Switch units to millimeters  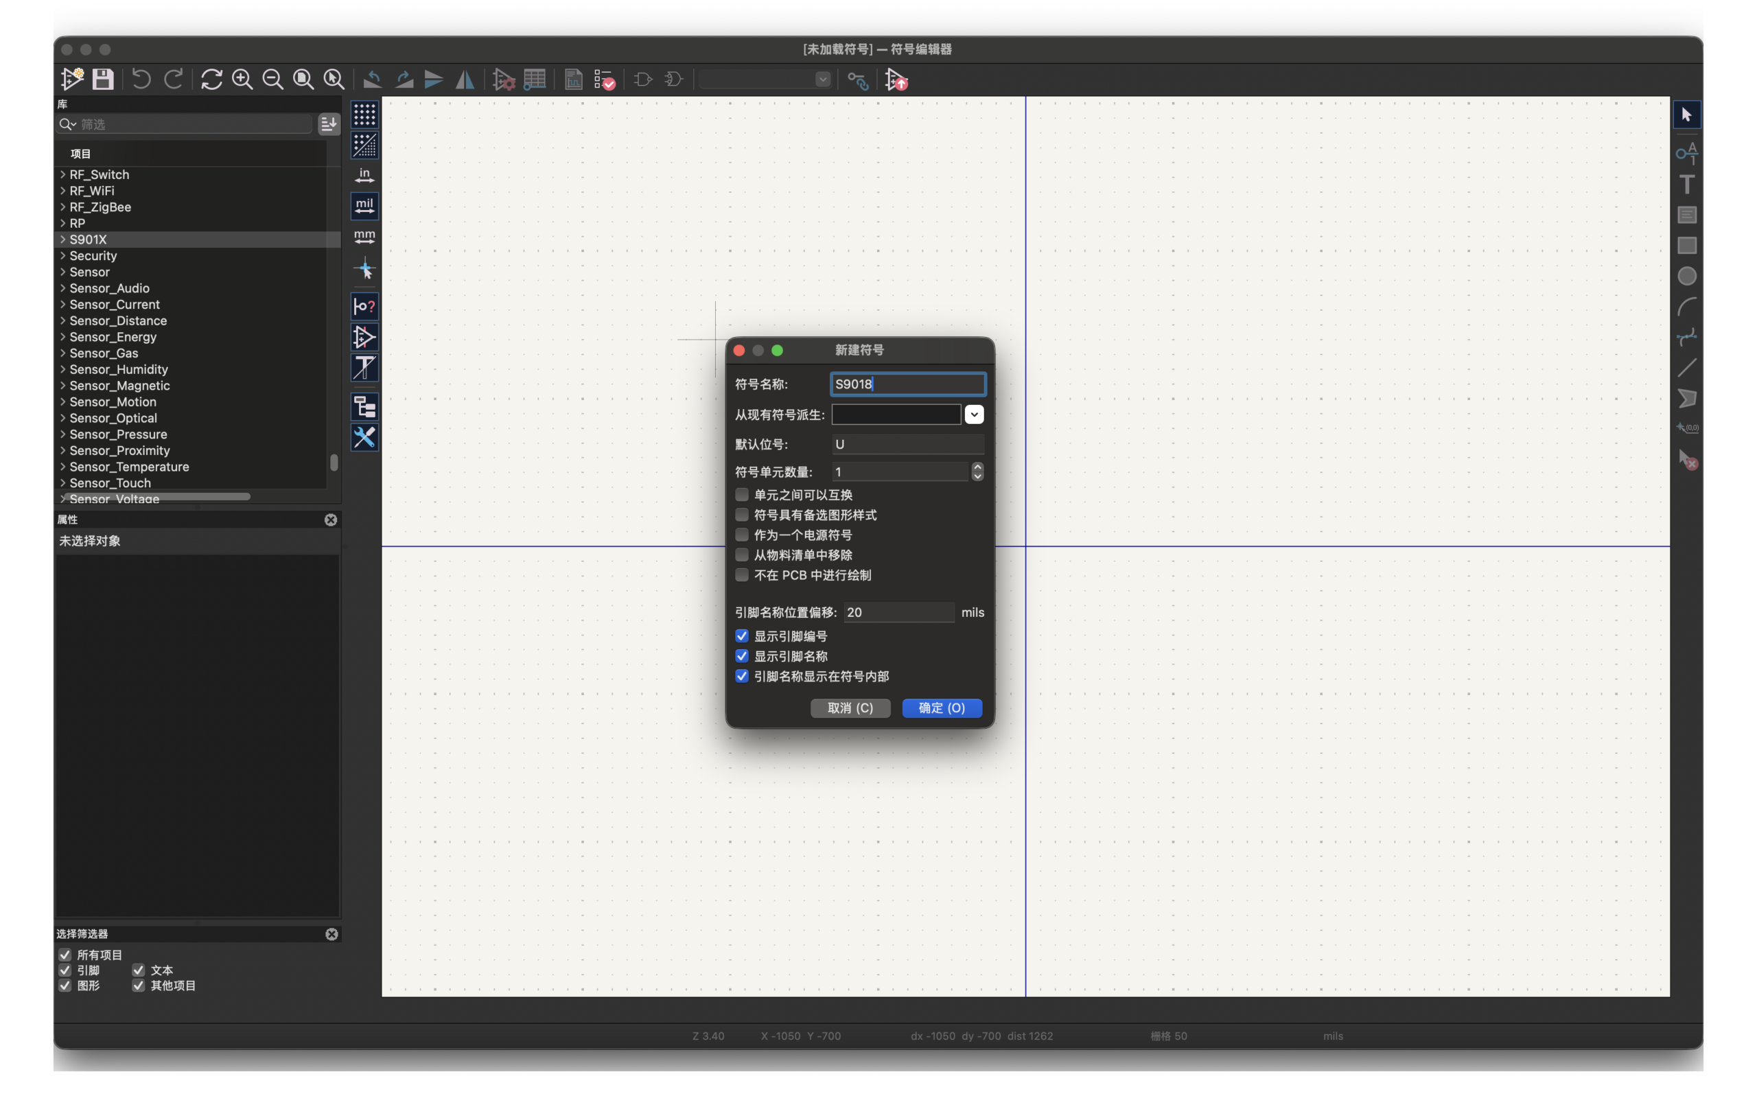pos(364,236)
